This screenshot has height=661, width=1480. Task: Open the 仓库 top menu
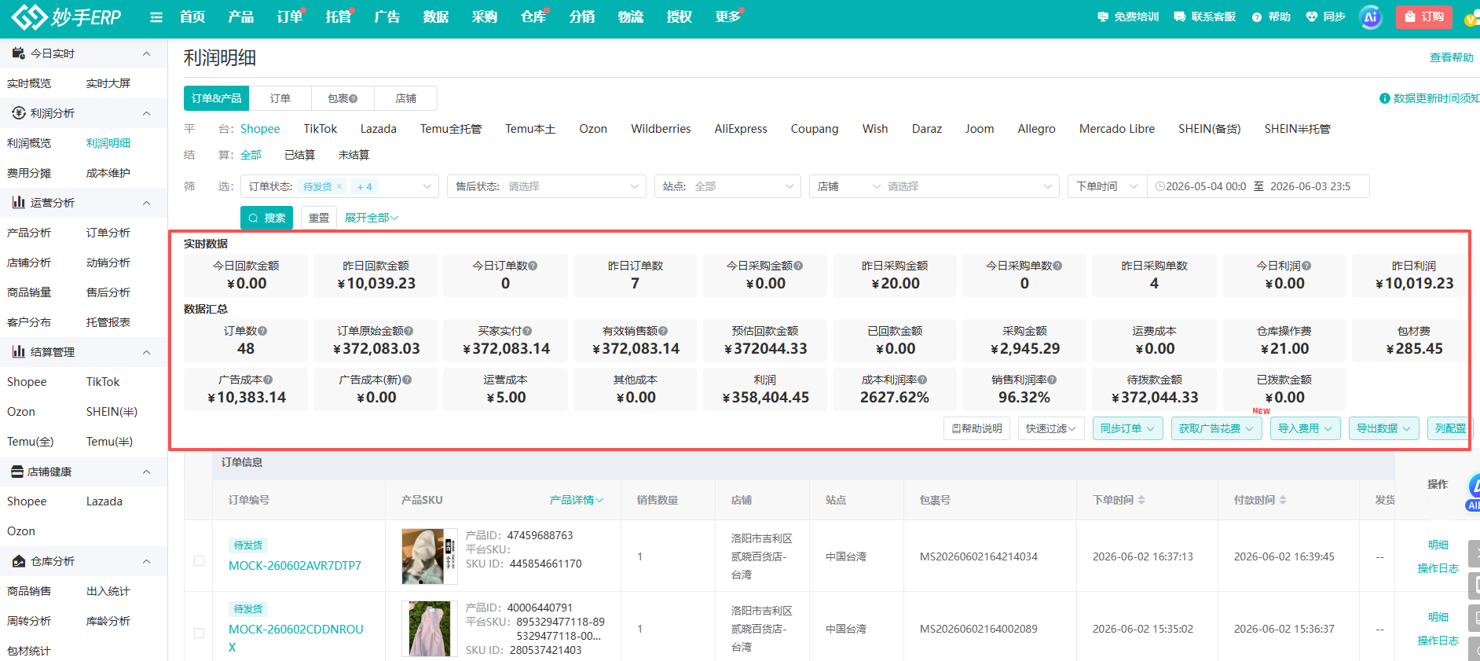click(533, 17)
